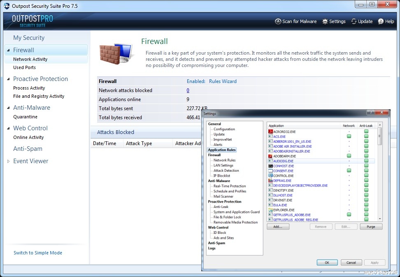Image resolution: width=400 pixels, height=277 pixels.
Task: Open Quarantine in sidebar
Action: pos(25,117)
